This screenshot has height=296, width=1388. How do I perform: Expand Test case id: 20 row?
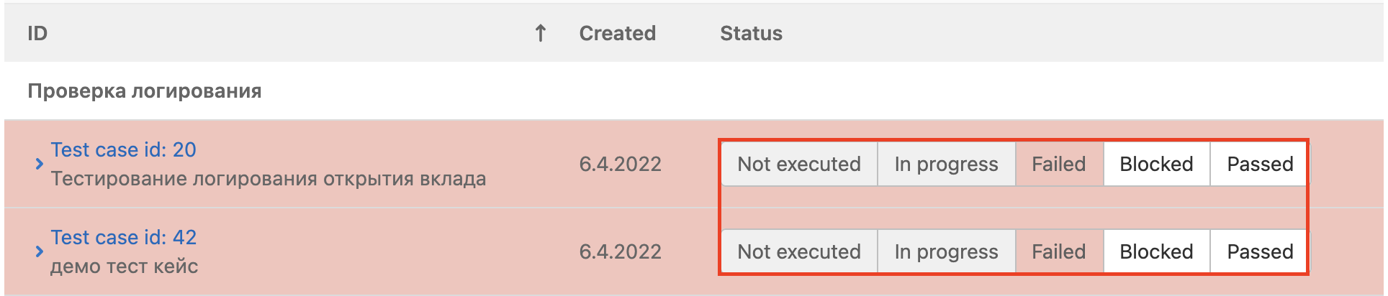39,165
